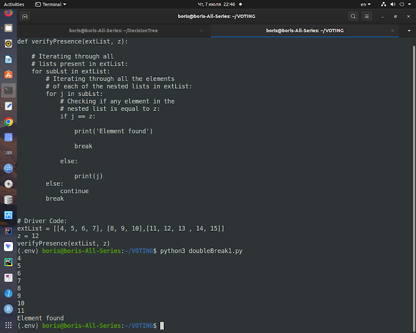Open GNOME Tweaks toggle icon in dock
Viewport: 416px width, 333px height.
[9, 277]
